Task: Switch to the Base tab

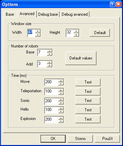Action: coord(10,14)
